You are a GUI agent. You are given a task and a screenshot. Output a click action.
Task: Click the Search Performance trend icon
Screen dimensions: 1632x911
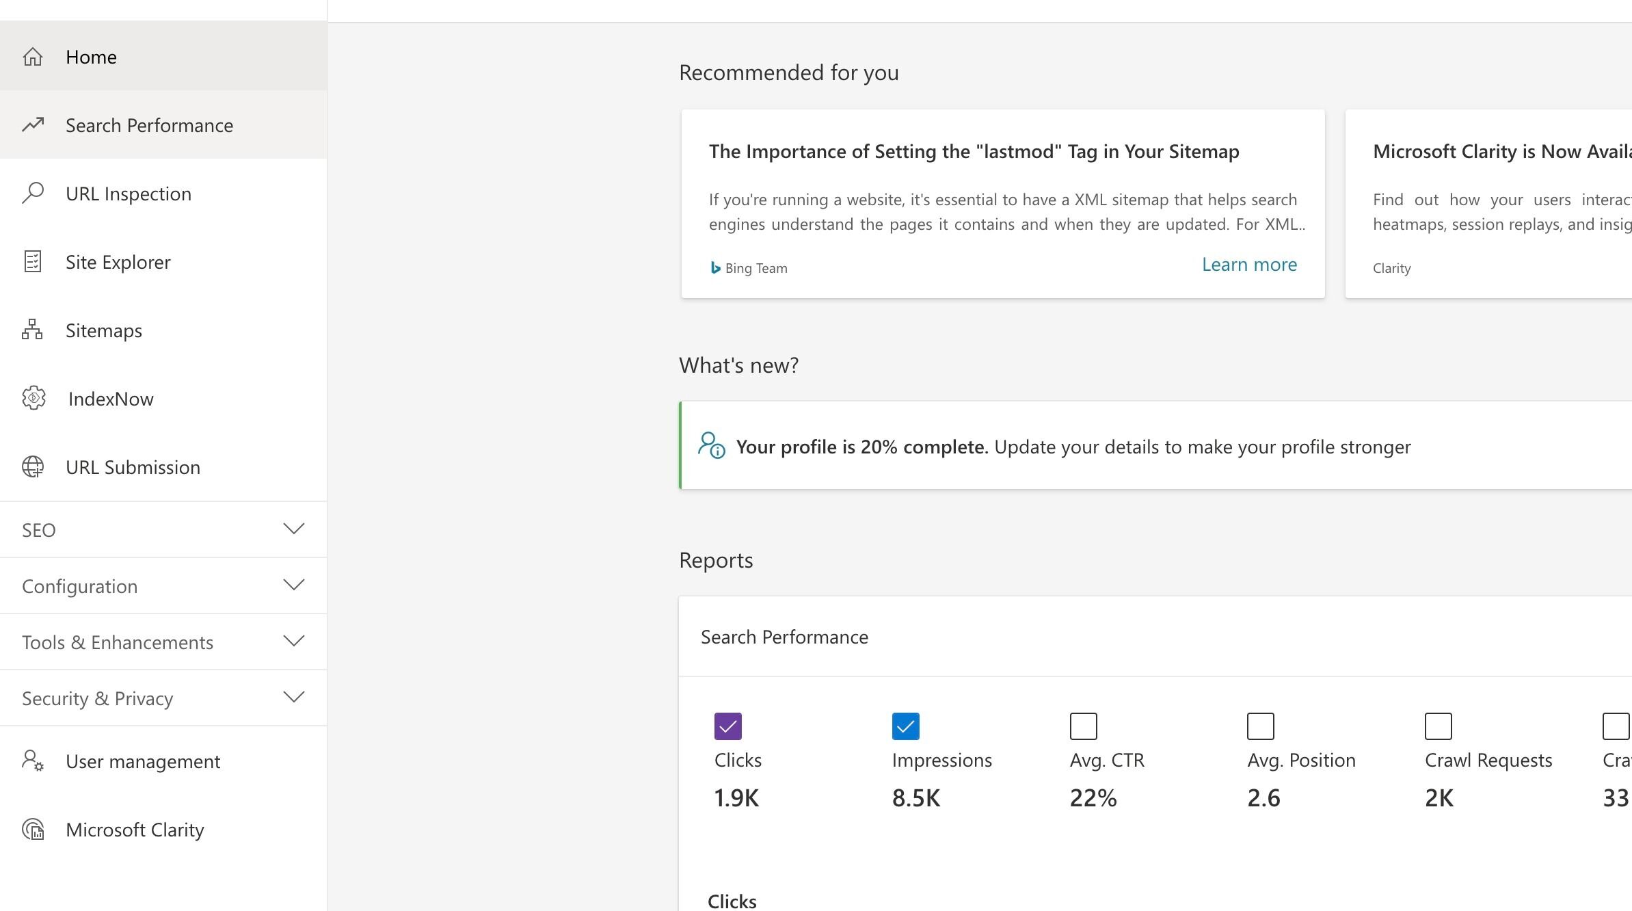click(x=33, y=124)
